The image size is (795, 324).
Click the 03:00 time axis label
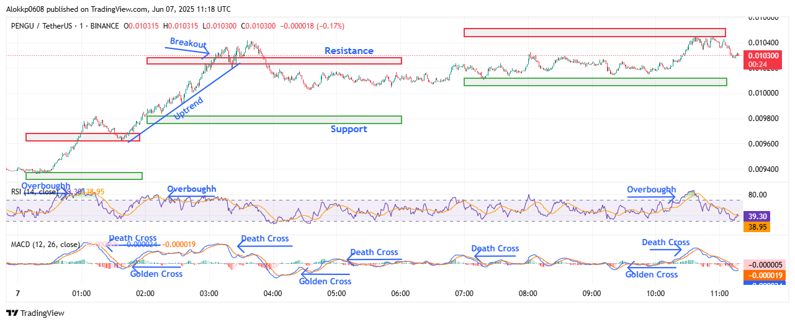[x=209, y=294]
